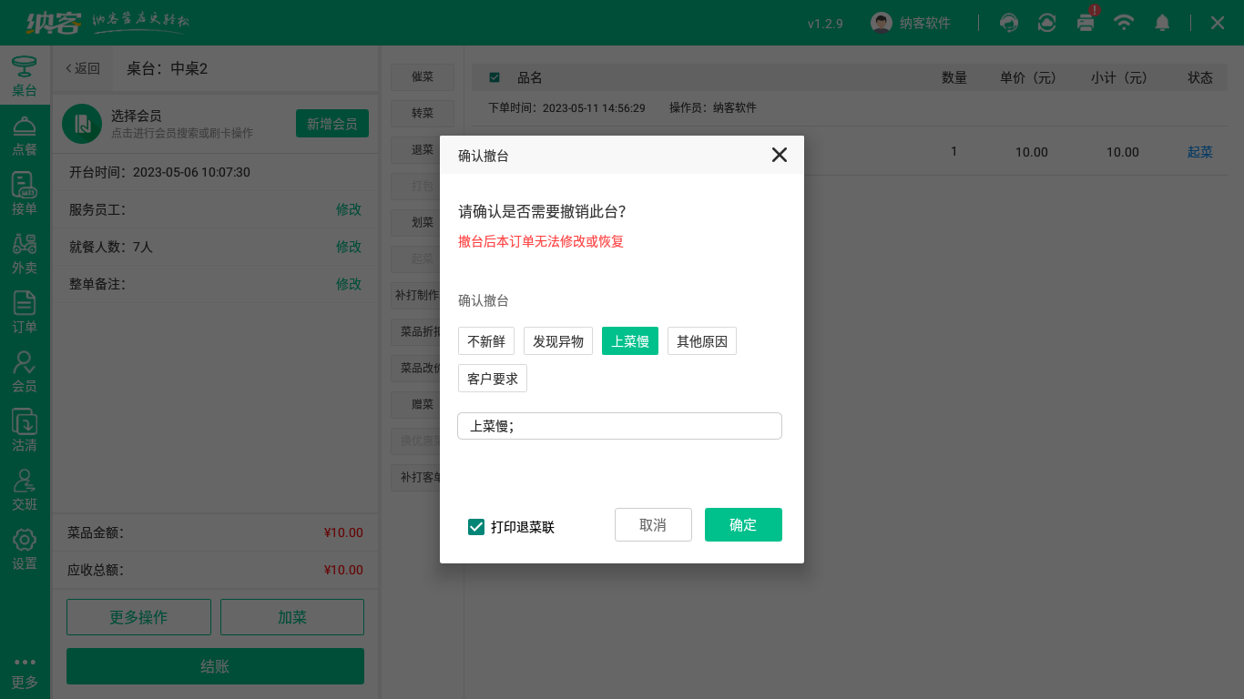Click the cloud sync icon in top bar
The image size is (1244, 699).
tap(1046, 22)
